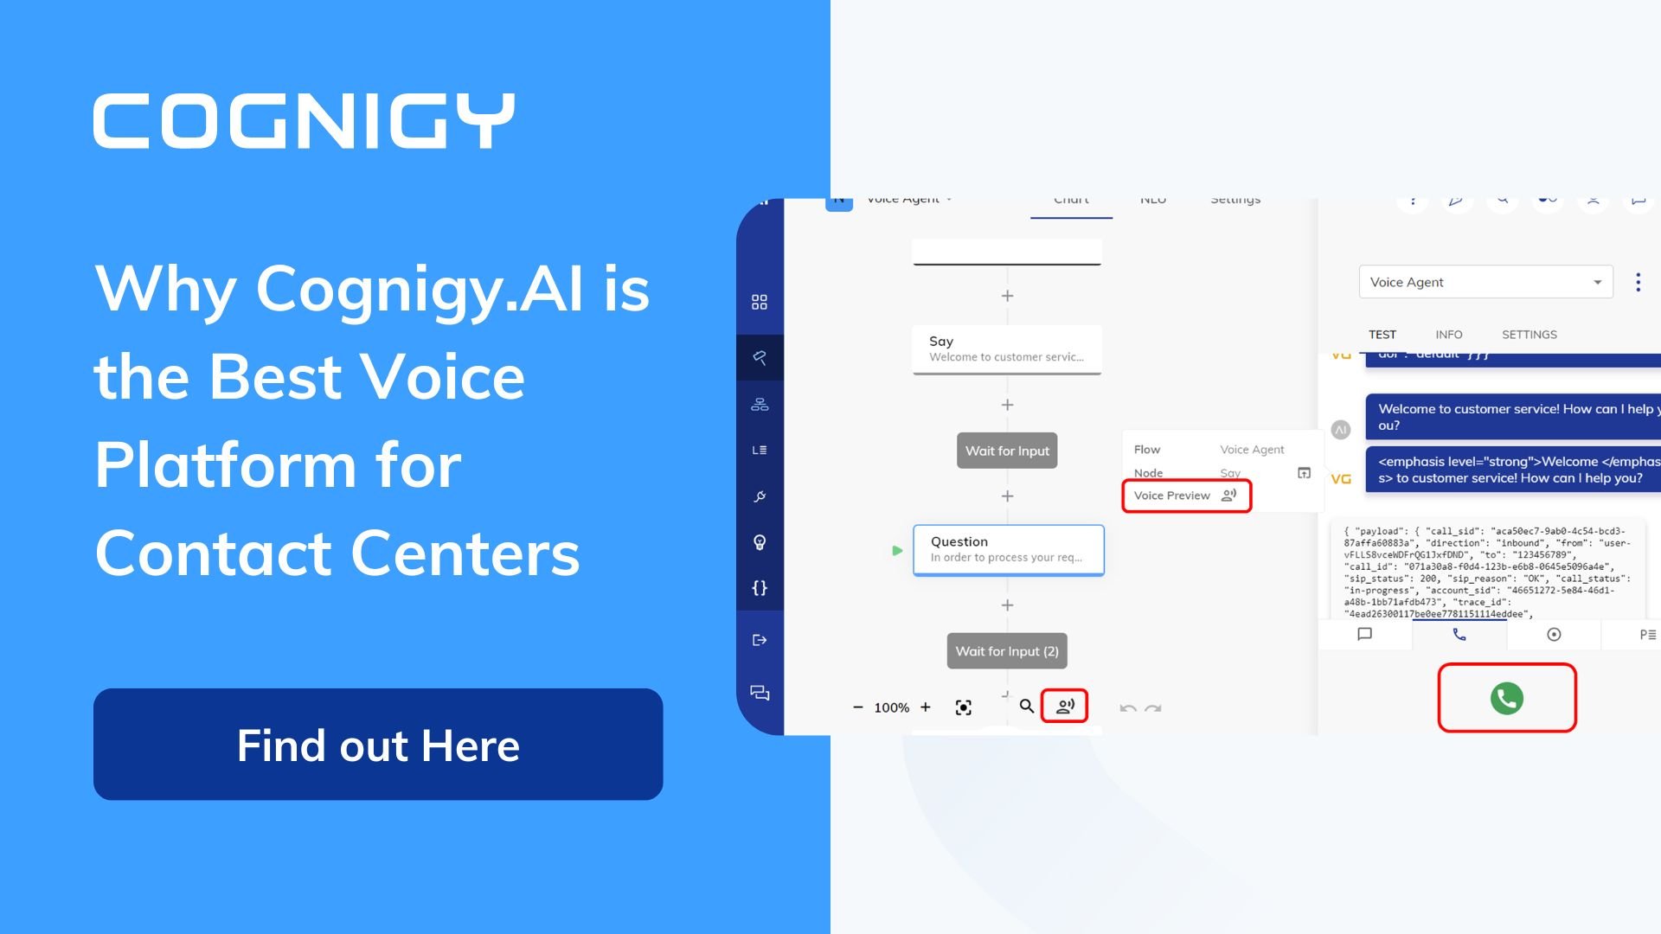Enable the redo action button
This screenshot has height=934, width=1661.
1152,707
